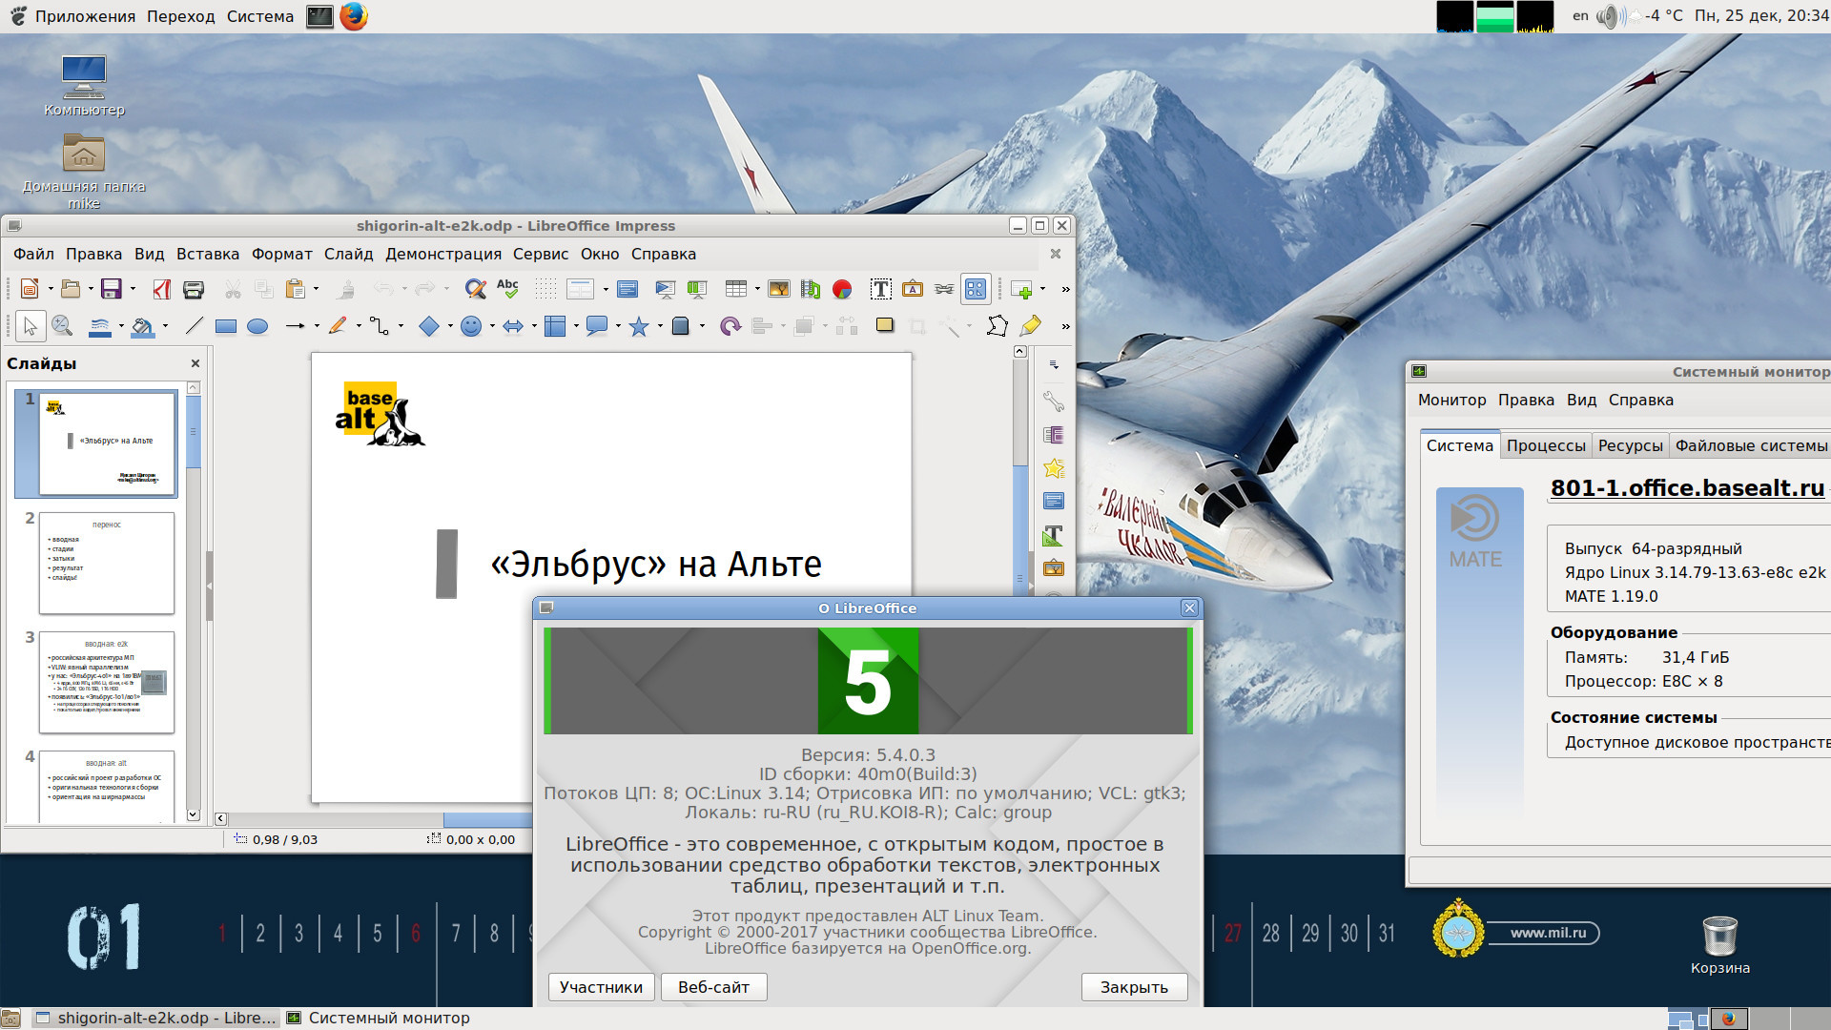Click the volume speaker icon in panel

click(1608, 16)
